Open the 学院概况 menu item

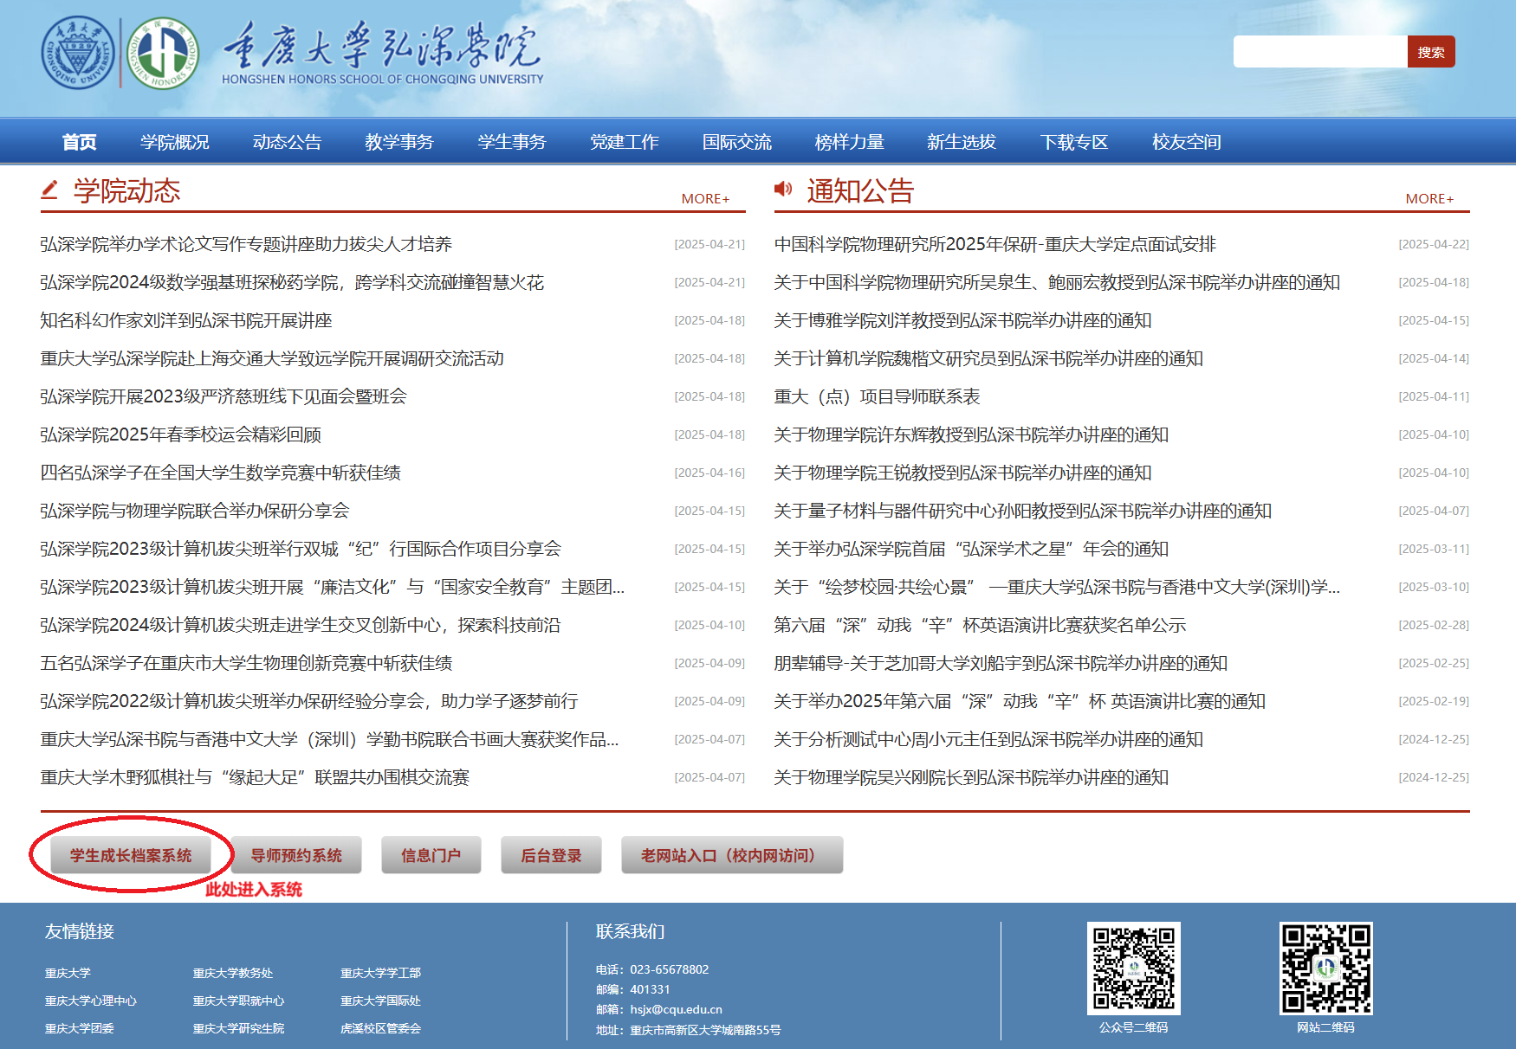(x=175, y=142)
